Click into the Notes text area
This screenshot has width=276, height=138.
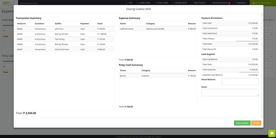tap(230, 93)
